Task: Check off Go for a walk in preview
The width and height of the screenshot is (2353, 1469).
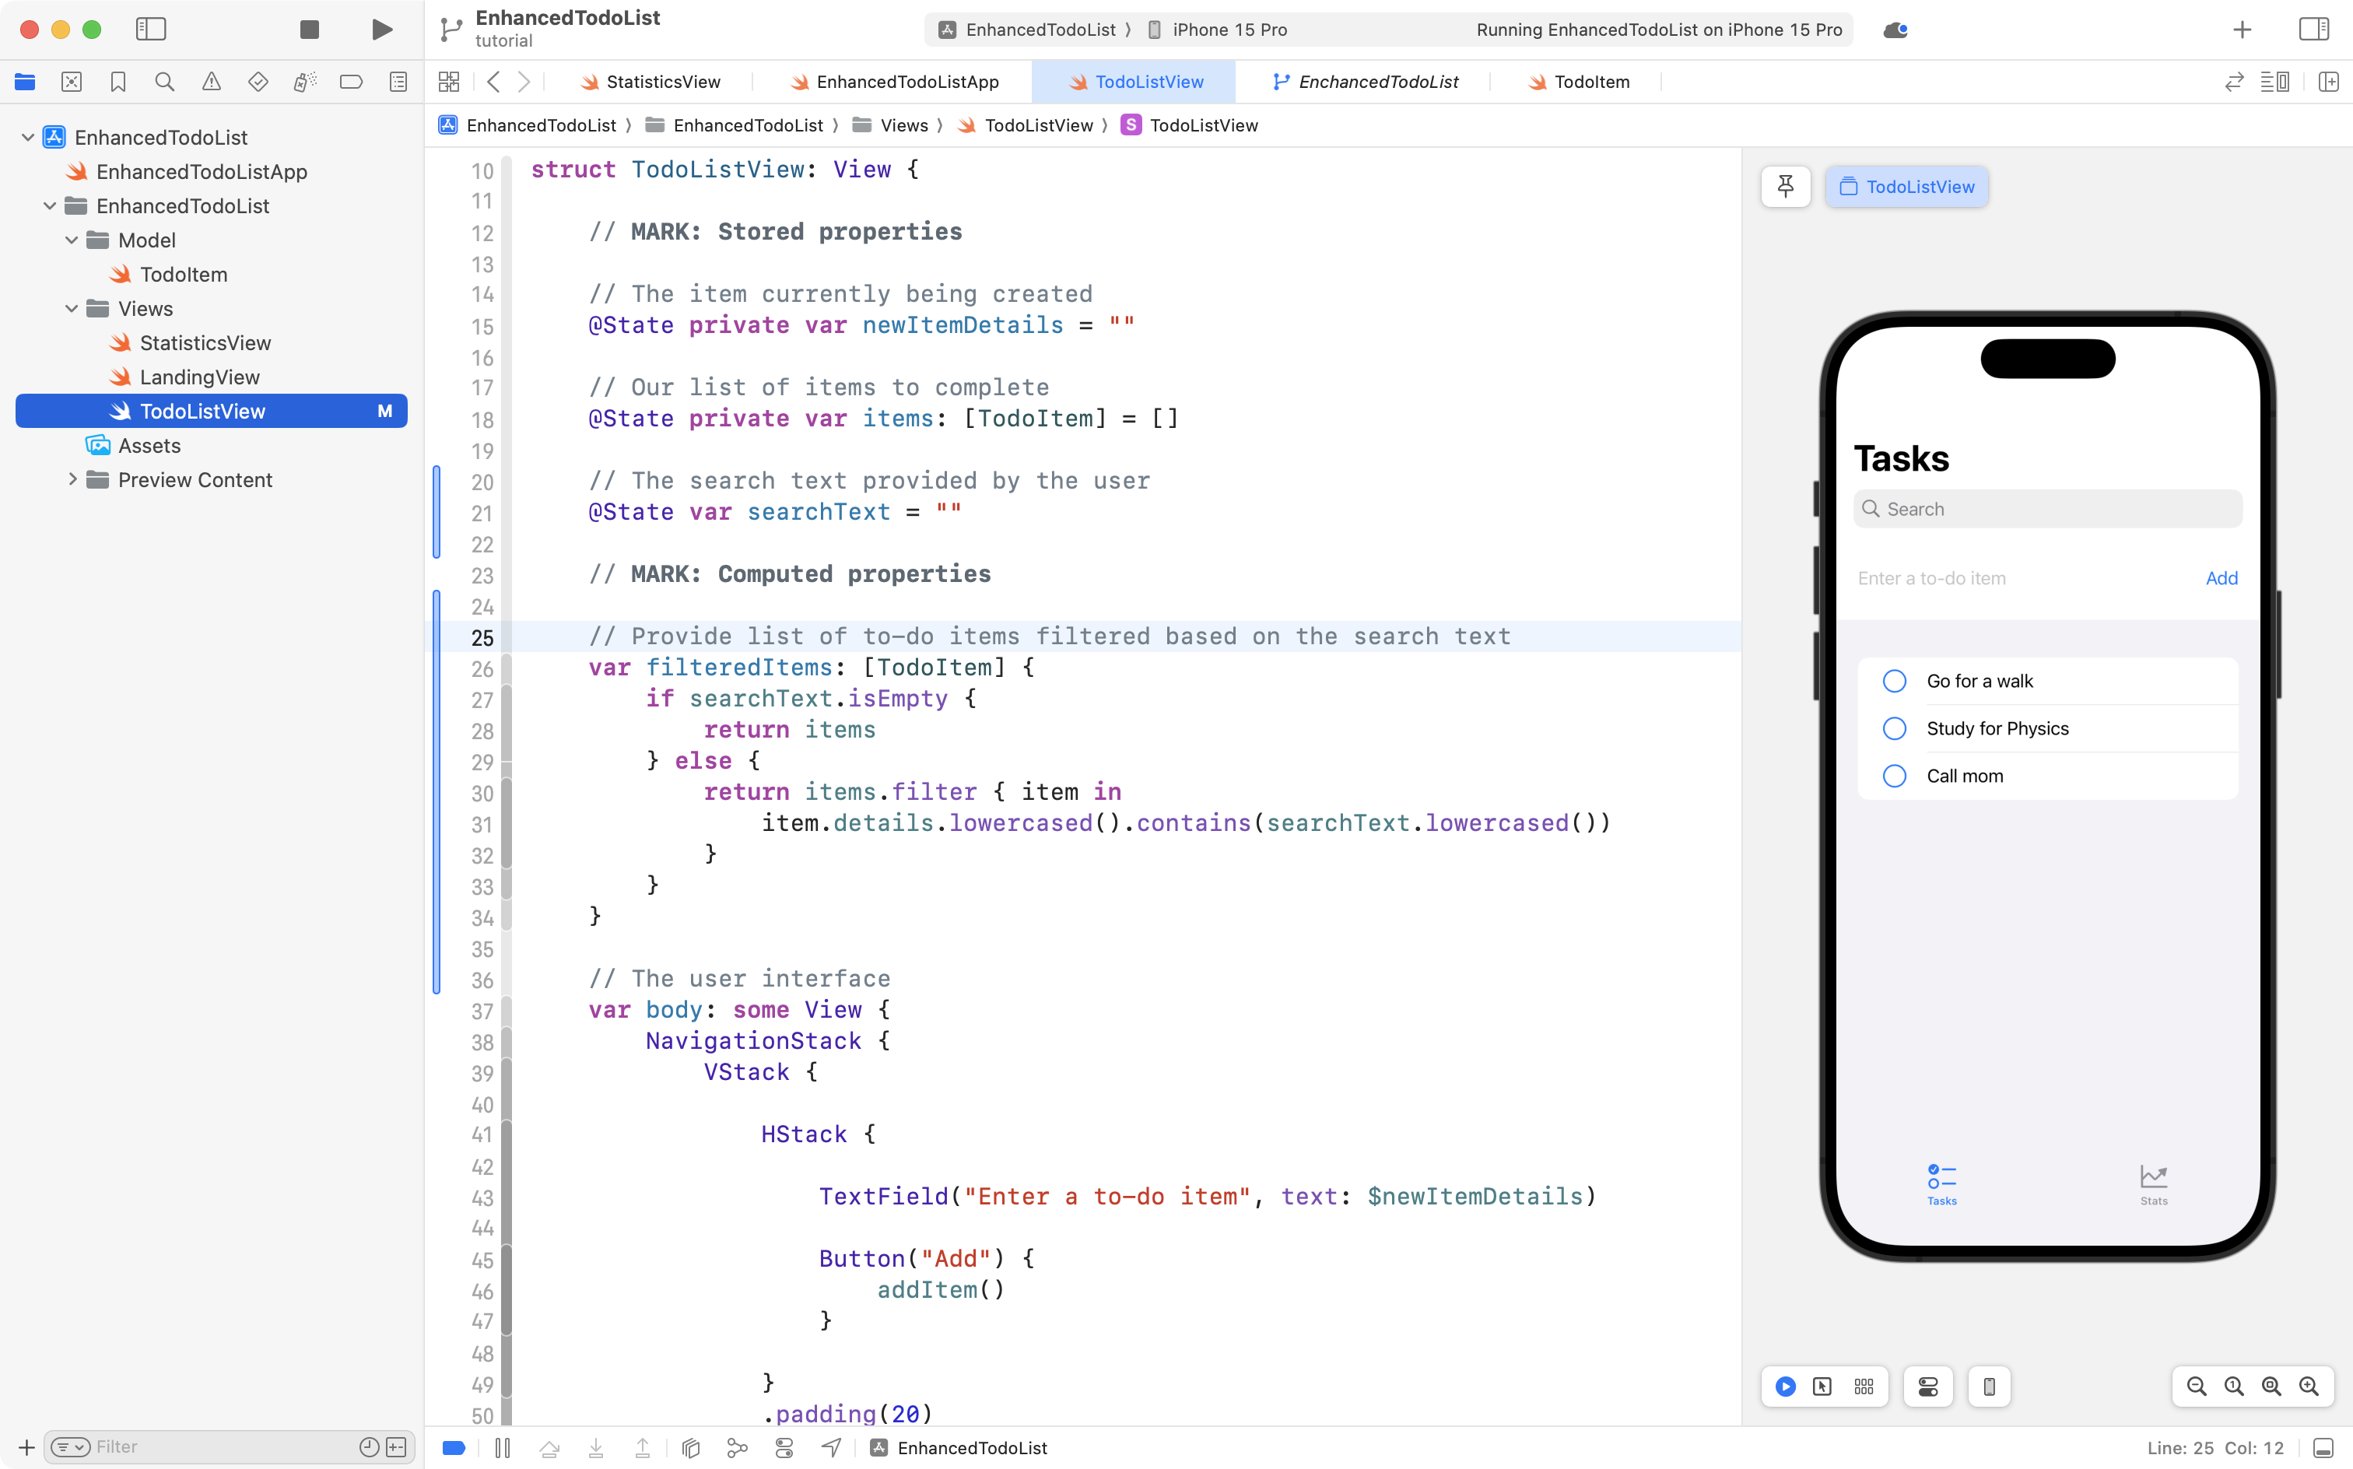Action: (x=1895, y=680)
